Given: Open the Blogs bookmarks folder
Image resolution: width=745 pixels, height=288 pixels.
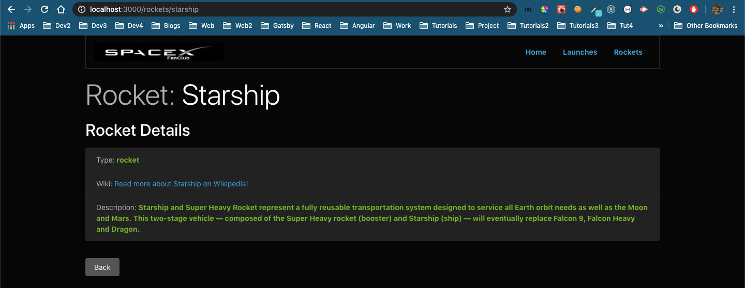Looking at the screenshot, I should [166, 25].
